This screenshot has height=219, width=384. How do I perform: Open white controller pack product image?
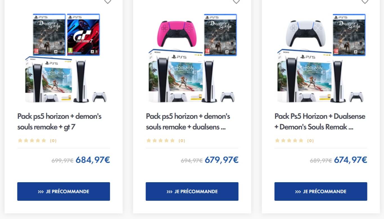[x=321, y=58]
